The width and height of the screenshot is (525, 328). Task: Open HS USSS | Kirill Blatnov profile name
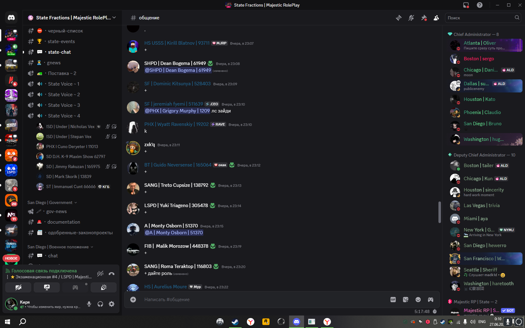(x=177, y=43)
